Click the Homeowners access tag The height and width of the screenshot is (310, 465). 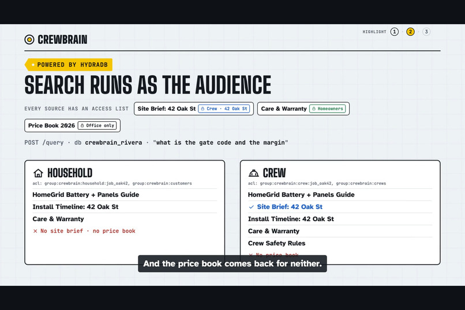click(x=327, y=109)
